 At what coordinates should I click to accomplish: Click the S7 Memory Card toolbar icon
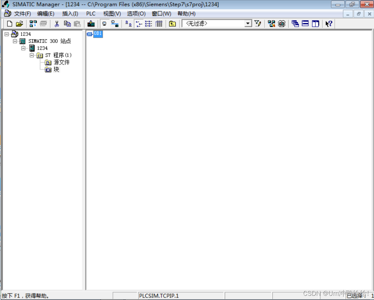43,24
